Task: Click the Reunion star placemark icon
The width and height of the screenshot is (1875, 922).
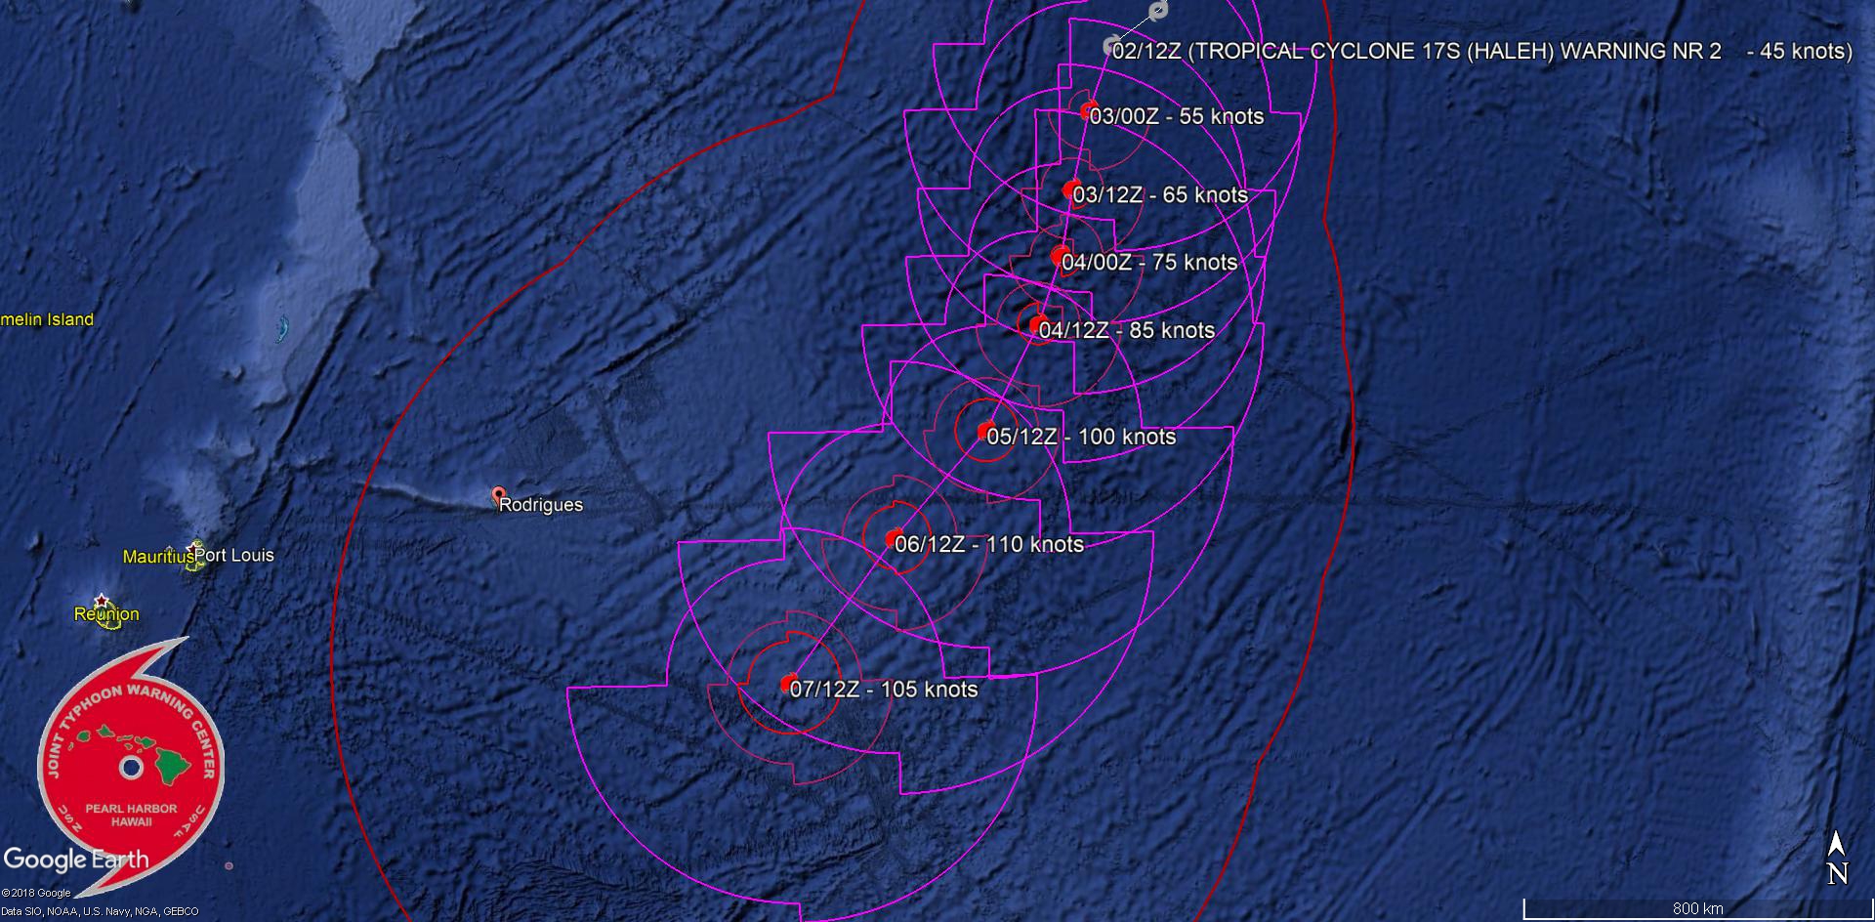Action: tap(102, 600)
